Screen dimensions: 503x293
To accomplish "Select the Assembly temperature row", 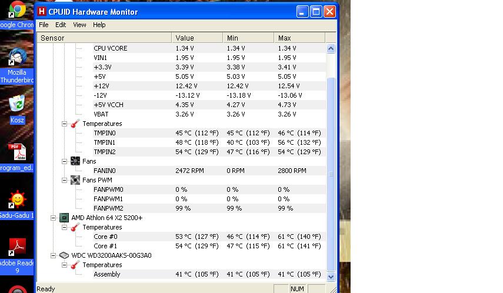I will click(x=209, y=274).
